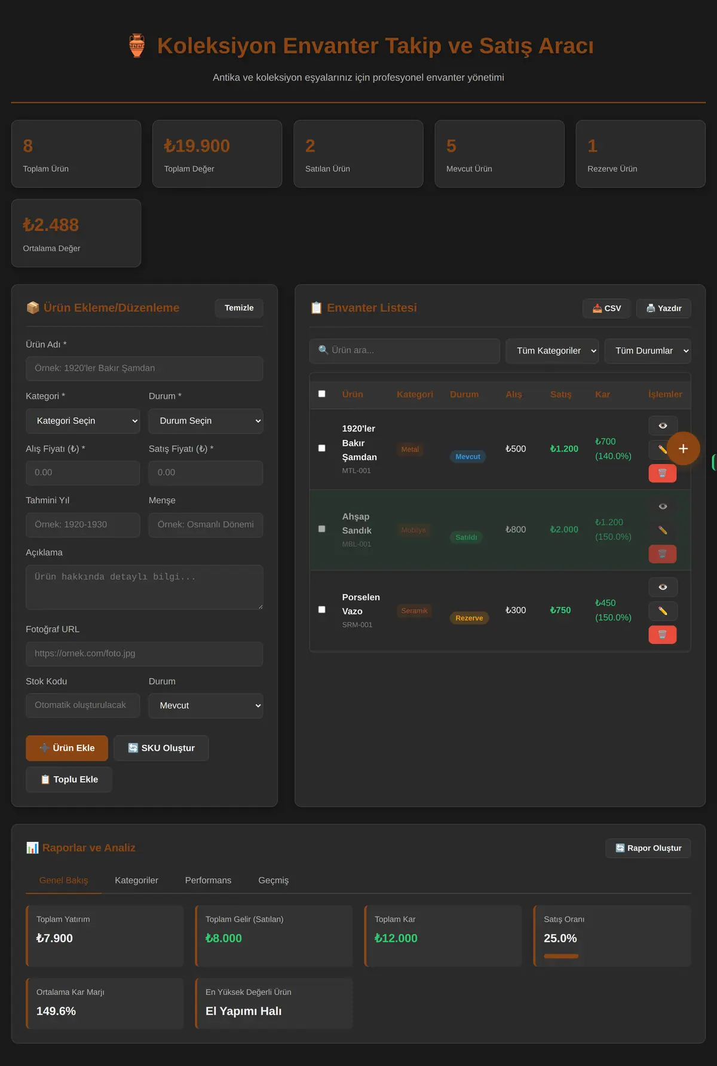Click the floating plus add button
The width and height of the screenshot is (717, 1066).
tap(684, 448)
